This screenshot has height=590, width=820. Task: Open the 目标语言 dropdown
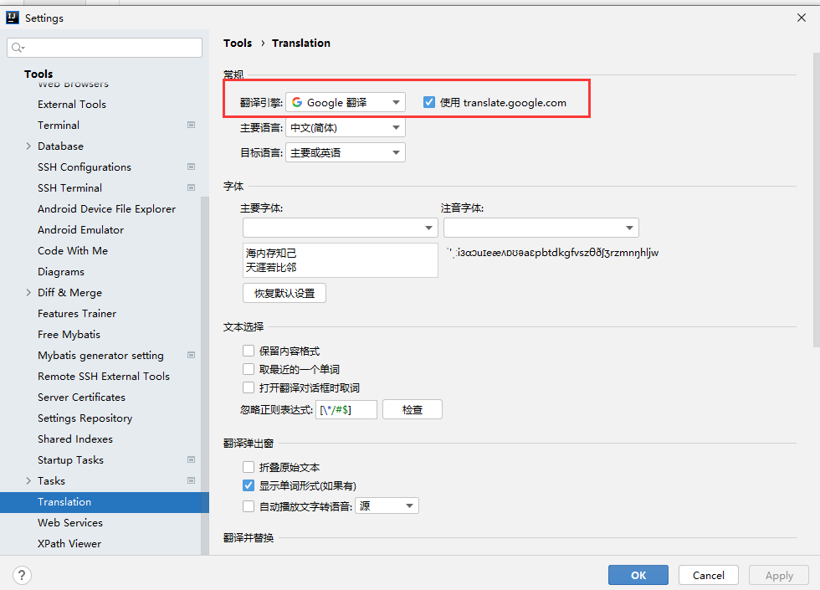coord(396,151)
